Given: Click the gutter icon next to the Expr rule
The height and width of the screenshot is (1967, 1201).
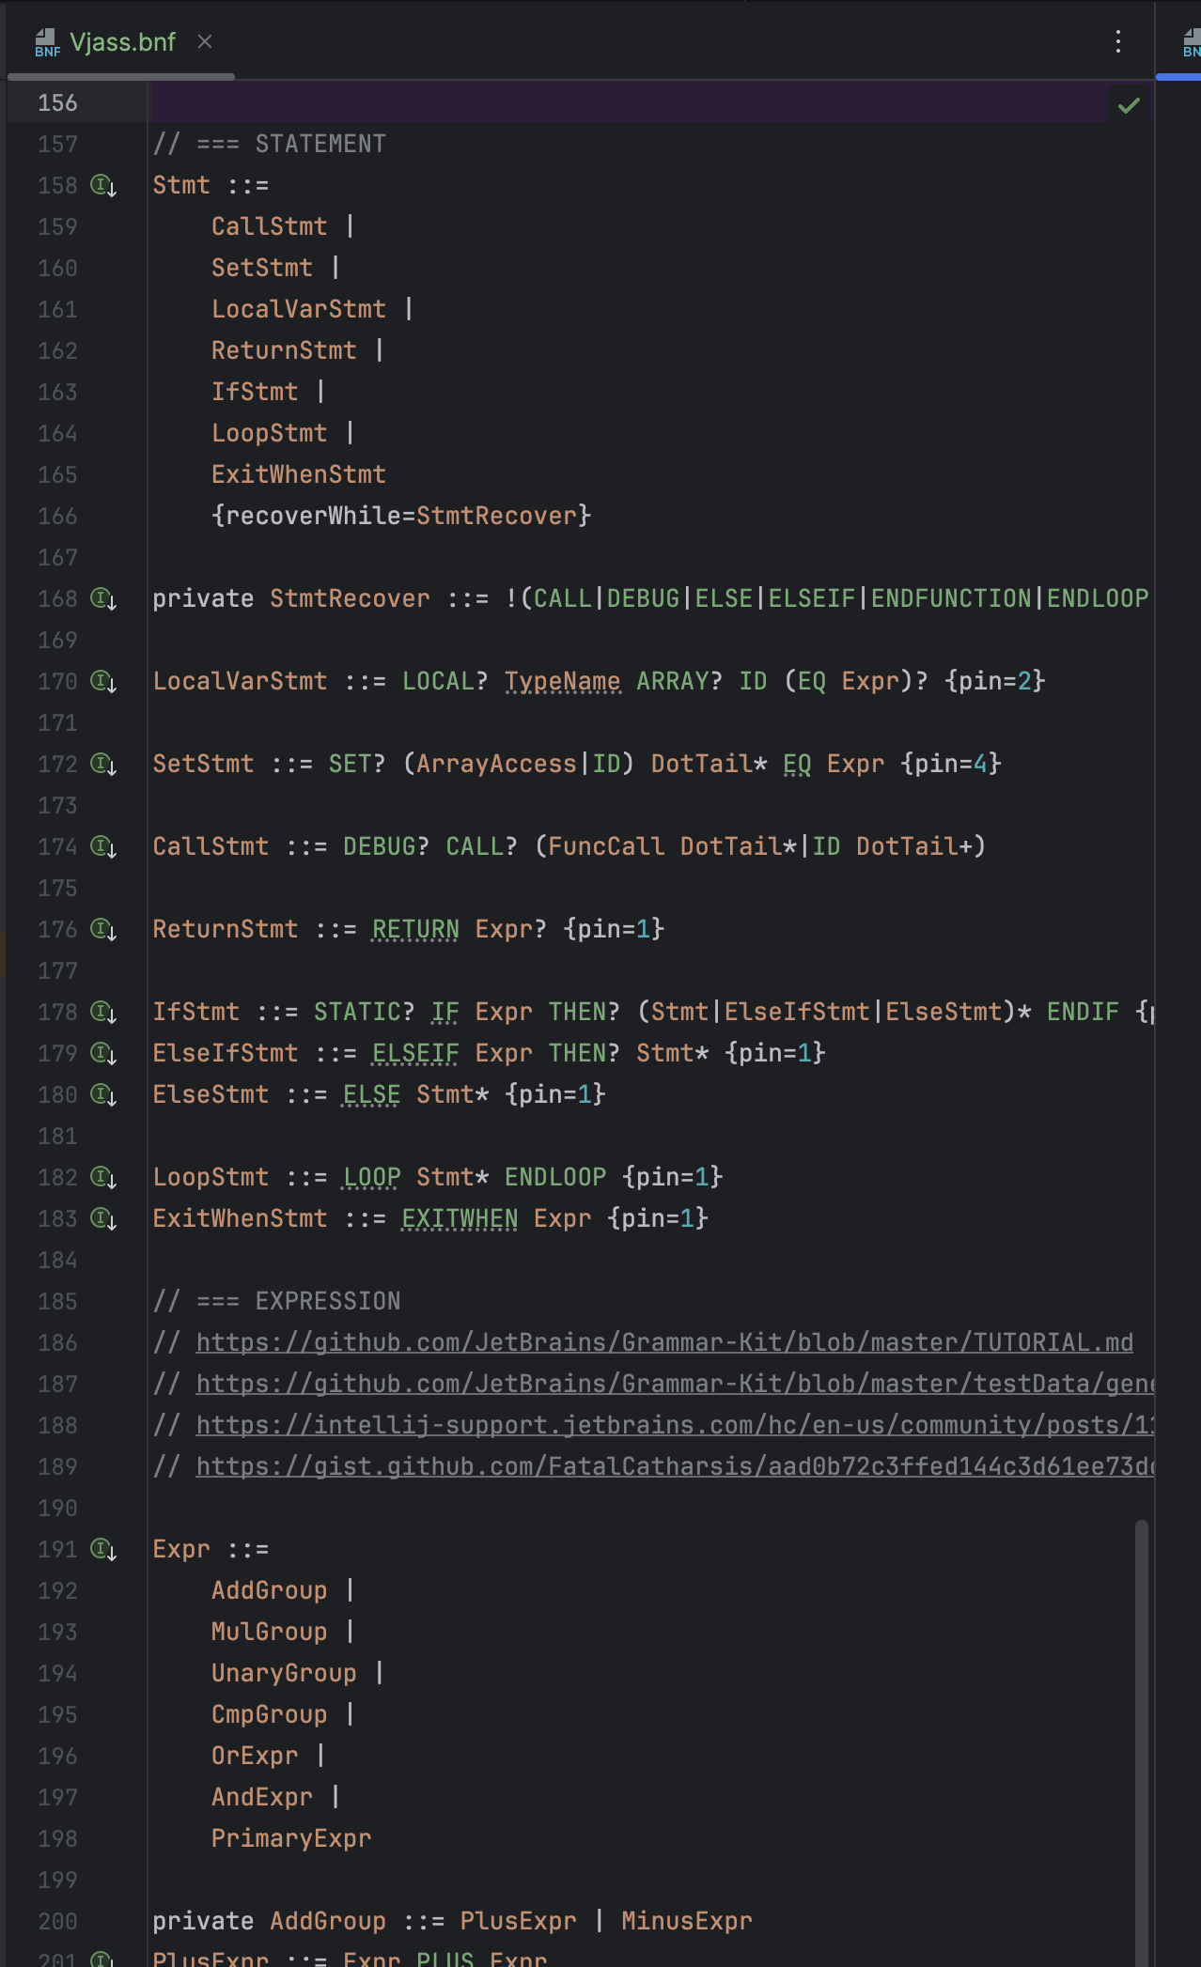Looking at the screenshot, I should click(102, 1549).
